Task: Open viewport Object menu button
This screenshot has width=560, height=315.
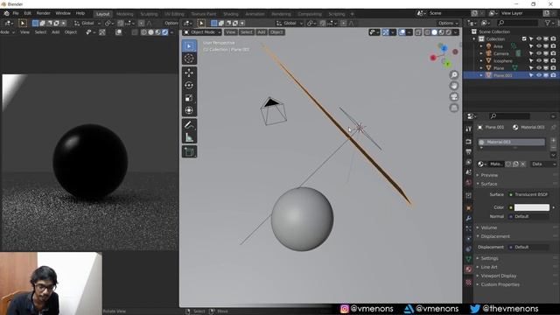Action: pyautogui.click(x=276, y=32)
